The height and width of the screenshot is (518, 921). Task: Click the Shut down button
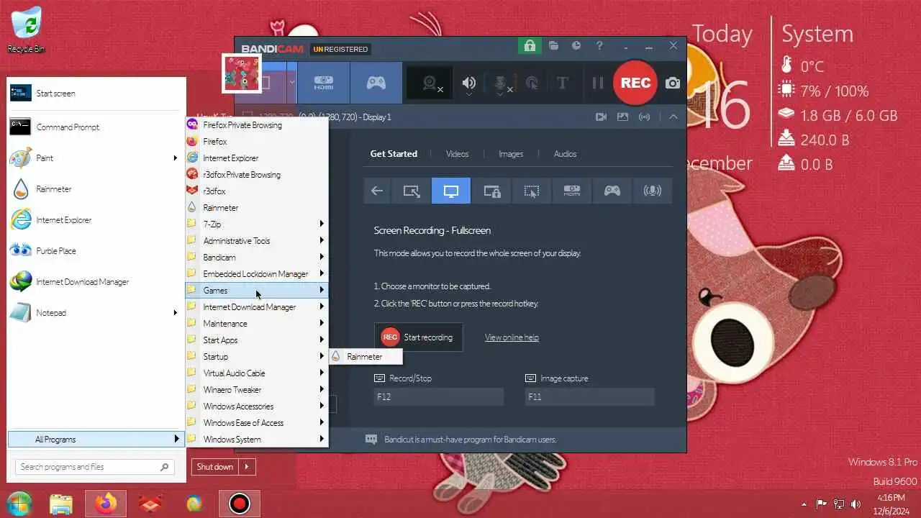pyautogui.click(x=215, y=467)
